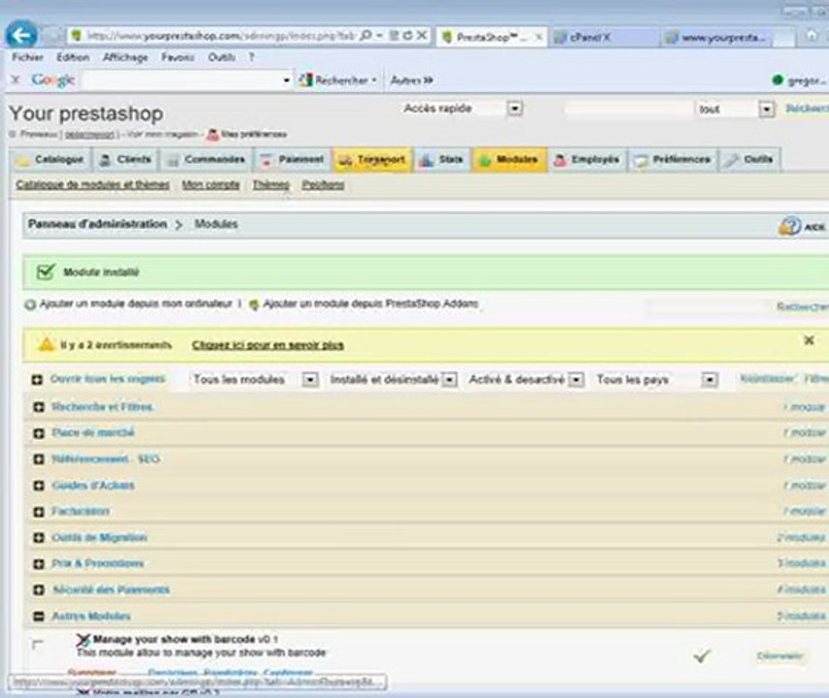The width and height of the screenshot is (829, 698).
Task: Expand the Outils de Migration category
Action: (x=39, y=538)
